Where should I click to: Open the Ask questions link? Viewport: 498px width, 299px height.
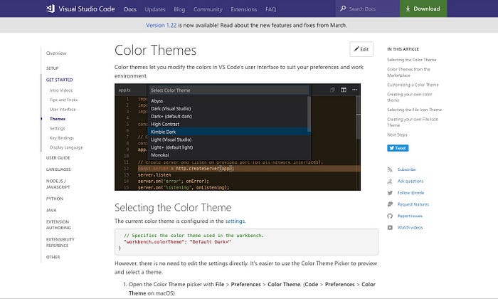coord(410,181)
